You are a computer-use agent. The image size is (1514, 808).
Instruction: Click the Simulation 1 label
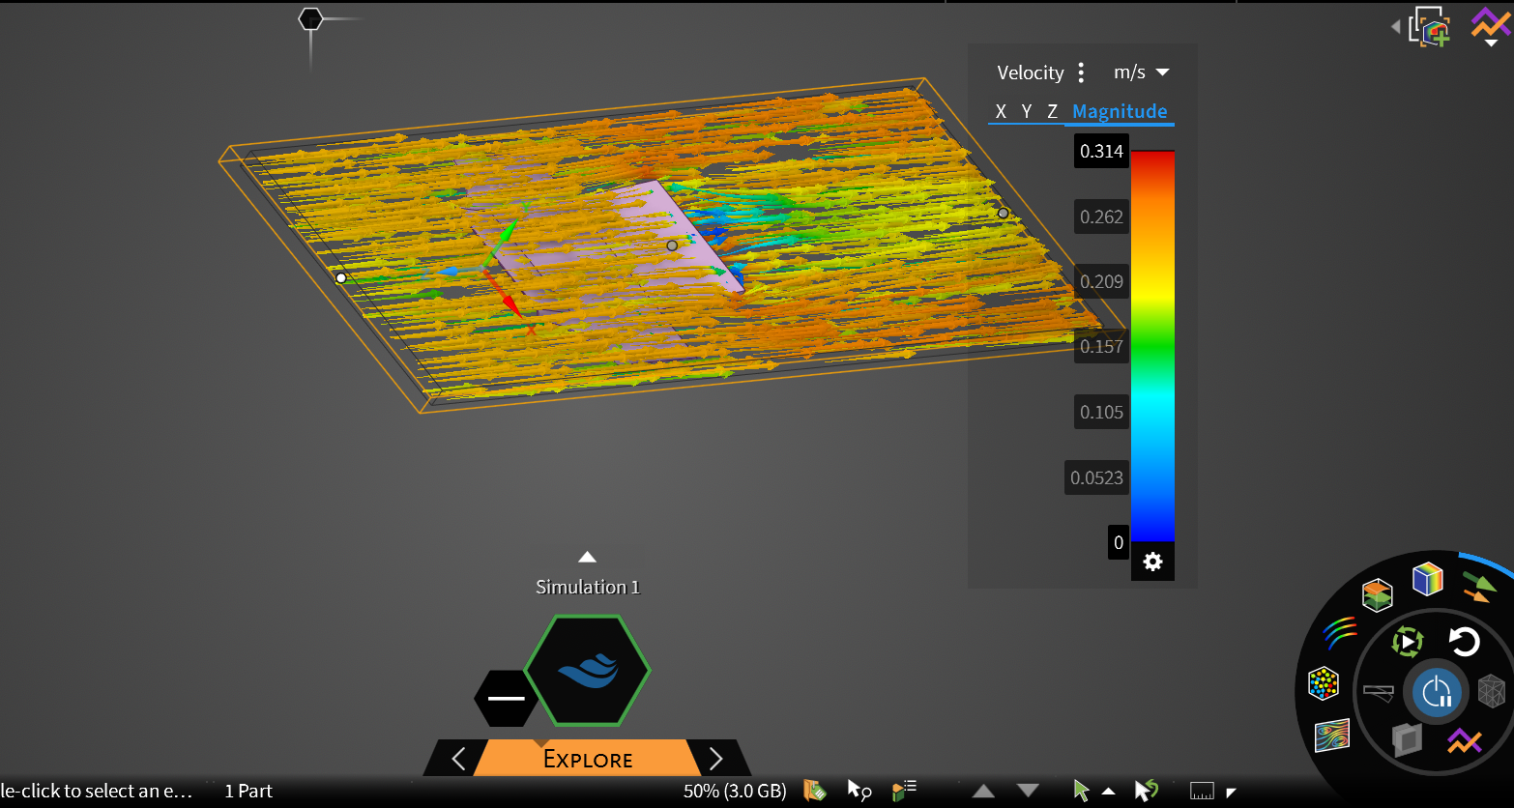coord(588,587)
